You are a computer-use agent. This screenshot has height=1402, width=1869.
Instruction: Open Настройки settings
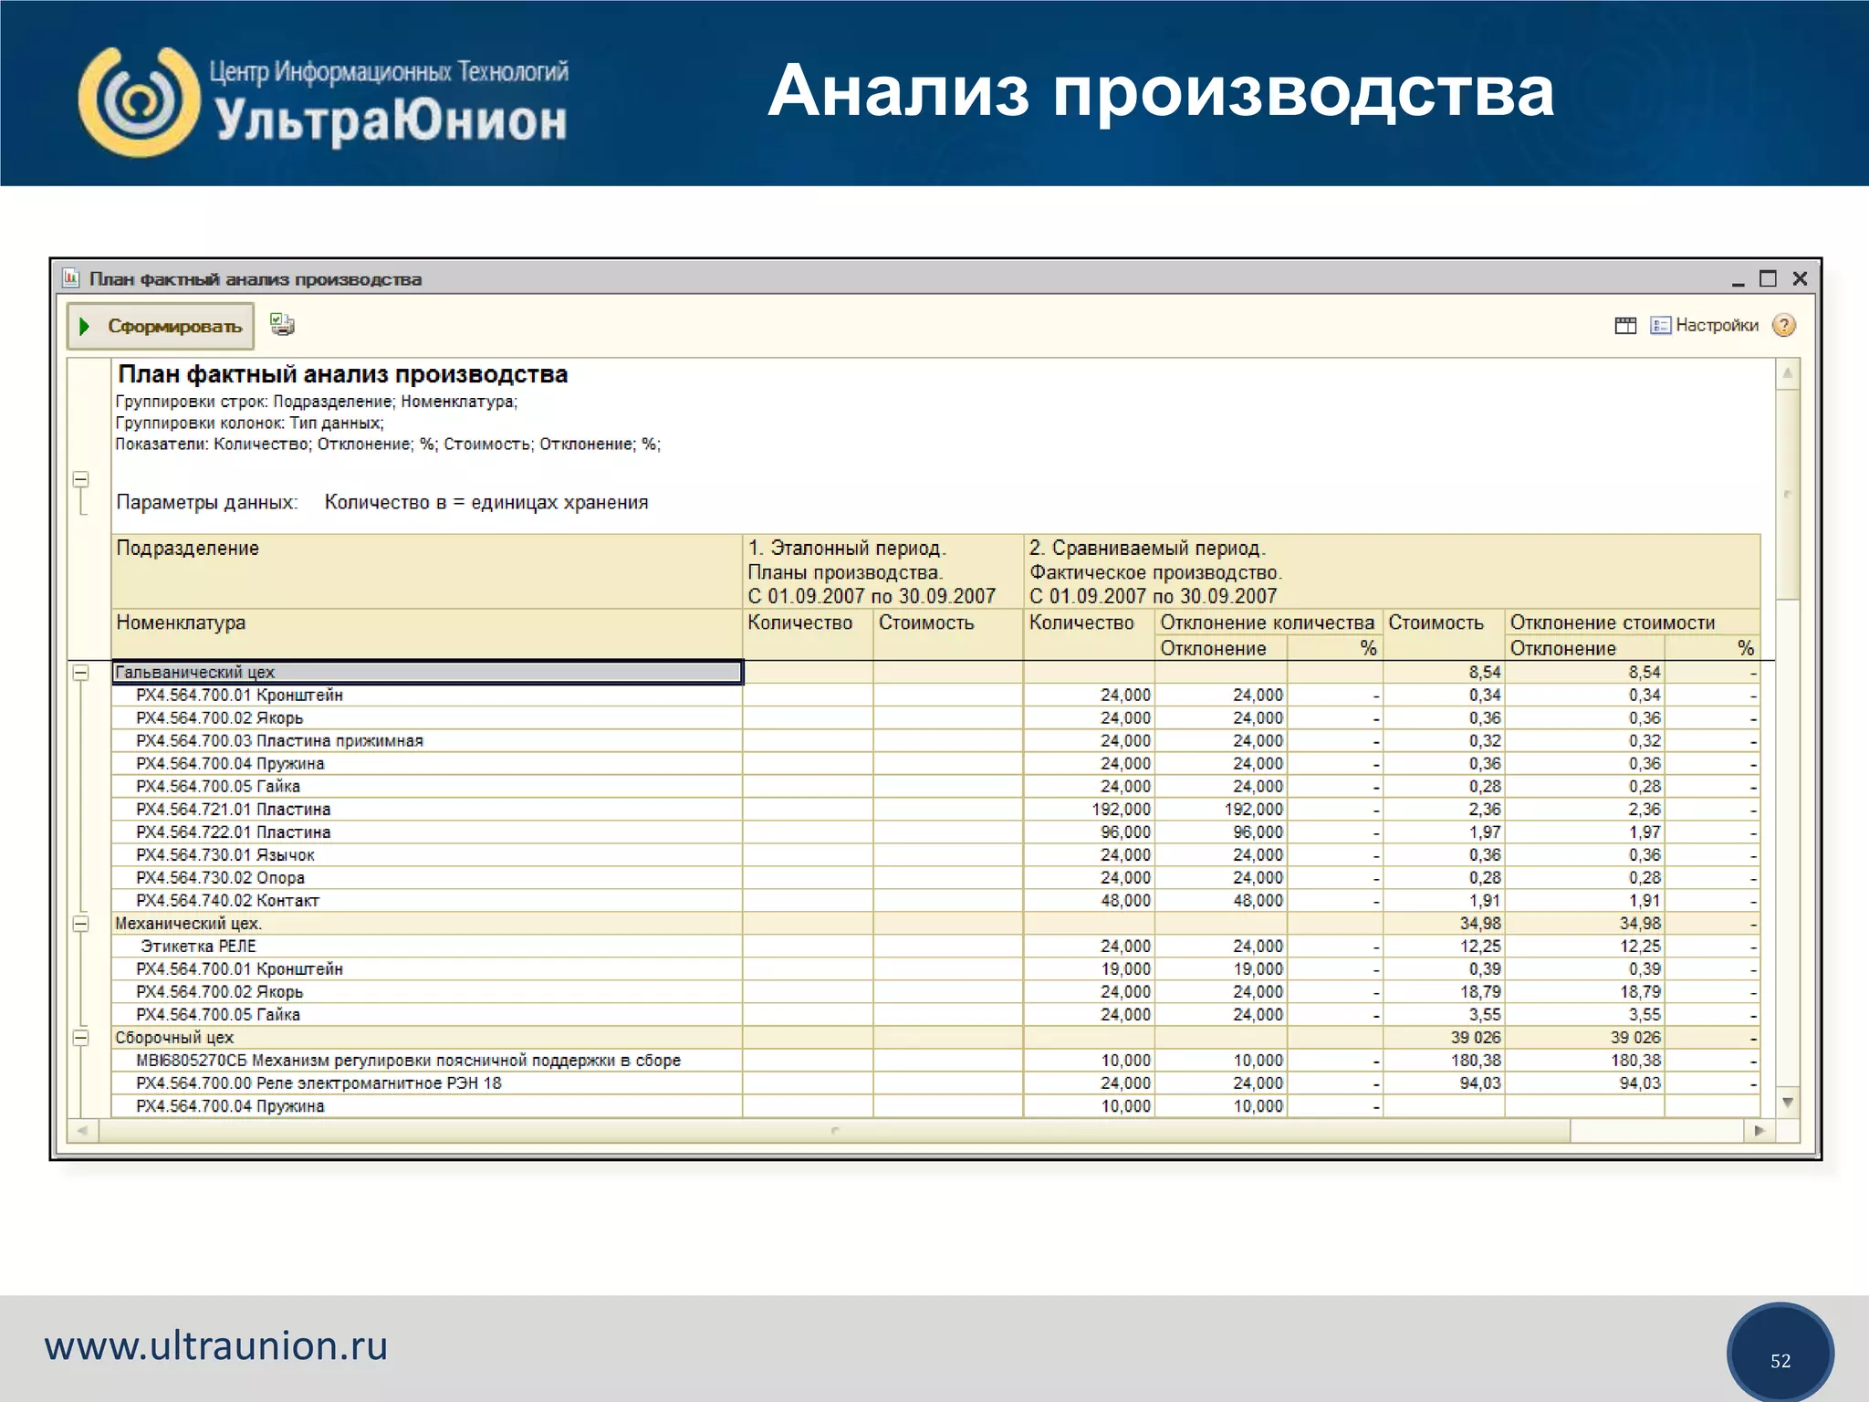1704,326
